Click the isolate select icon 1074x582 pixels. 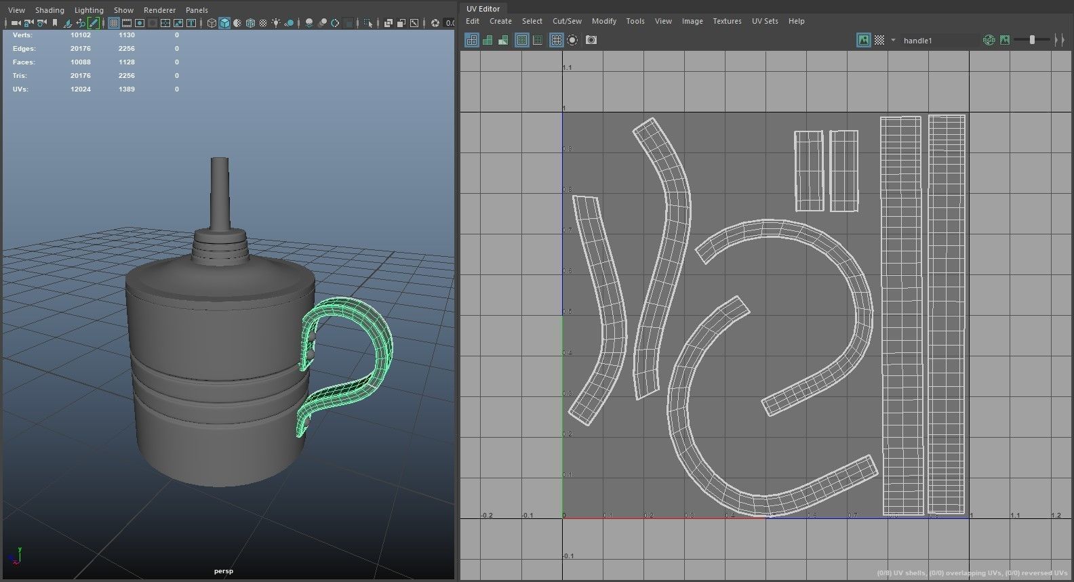click(367, 23)
